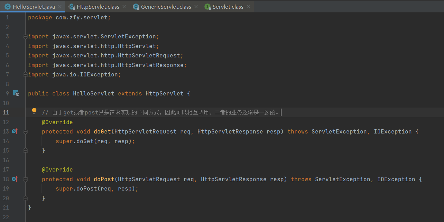This screenshot has height=222, width=444.
Task: Switch to the HelloServlet.java tab
Action: coord(32,7)
